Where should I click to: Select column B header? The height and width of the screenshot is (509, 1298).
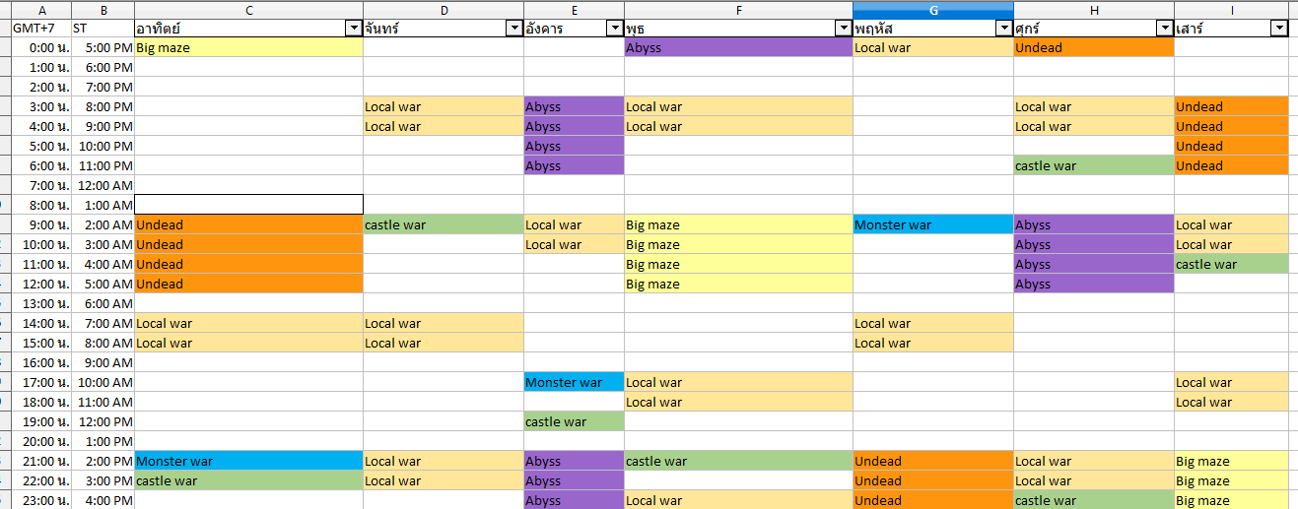click(102, 10)
